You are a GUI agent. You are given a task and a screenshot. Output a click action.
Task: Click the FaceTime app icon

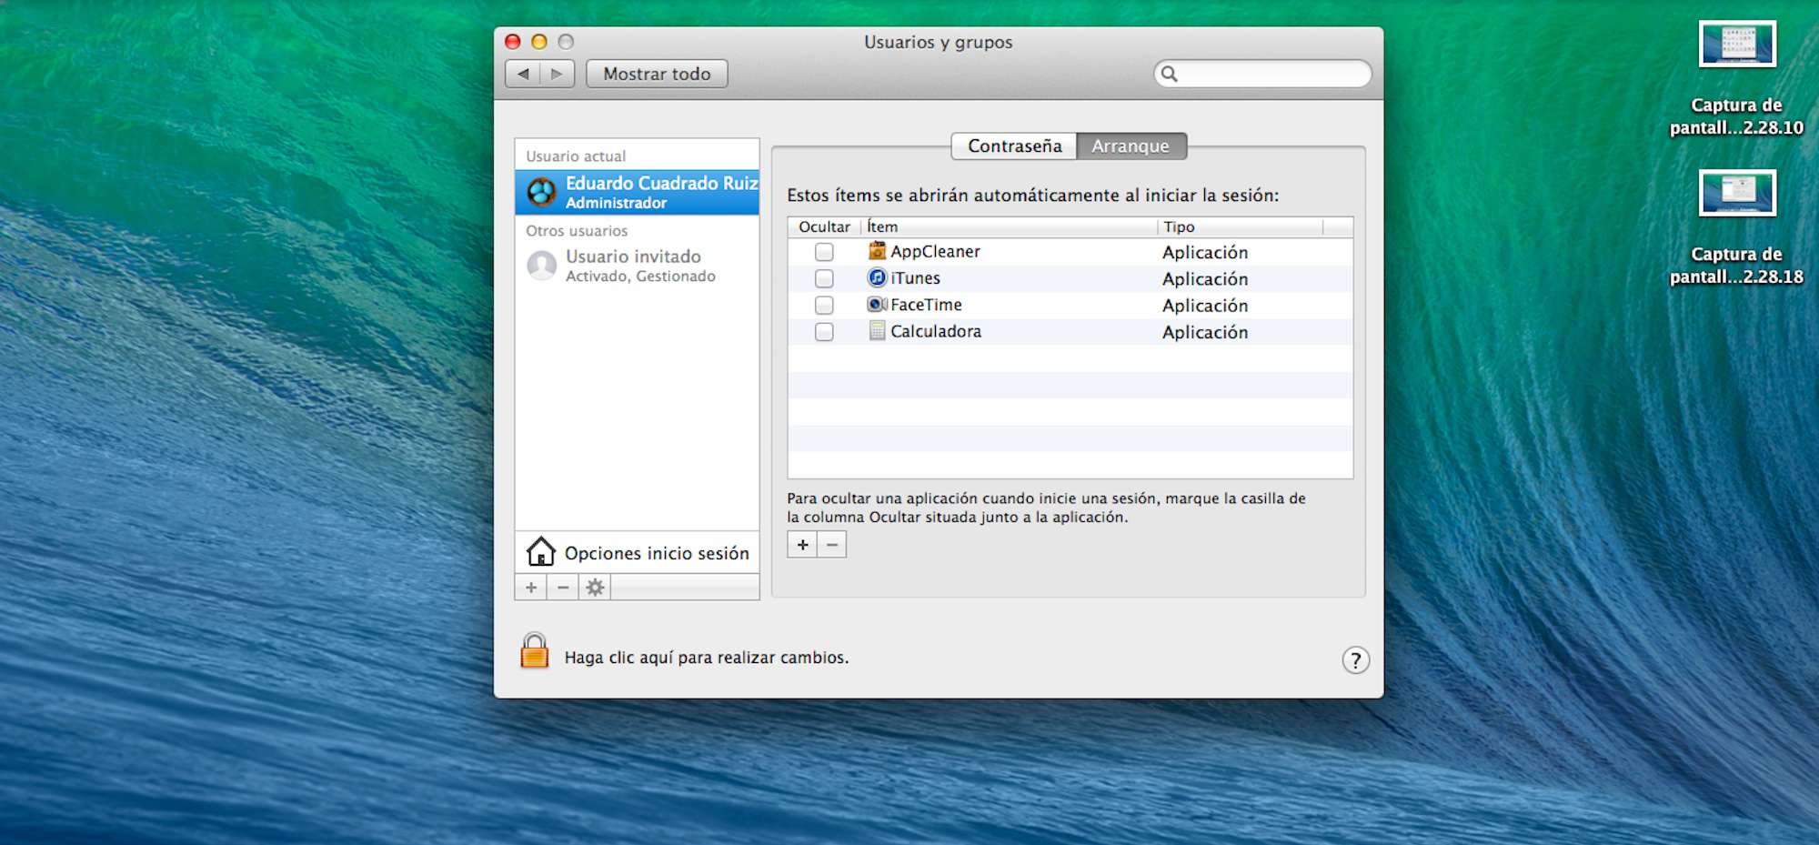coord(877,304)
